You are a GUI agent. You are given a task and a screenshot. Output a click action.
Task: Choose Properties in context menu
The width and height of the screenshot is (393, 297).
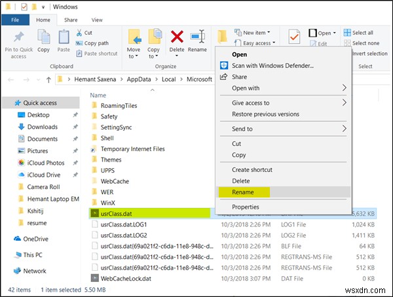284,207
